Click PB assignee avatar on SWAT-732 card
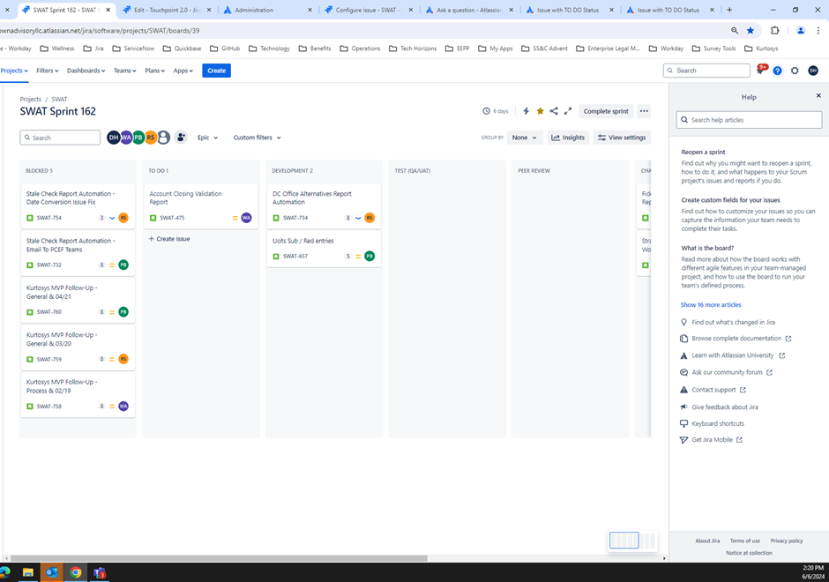Screen dimensions: 829x582 click(x=123, y=265)
